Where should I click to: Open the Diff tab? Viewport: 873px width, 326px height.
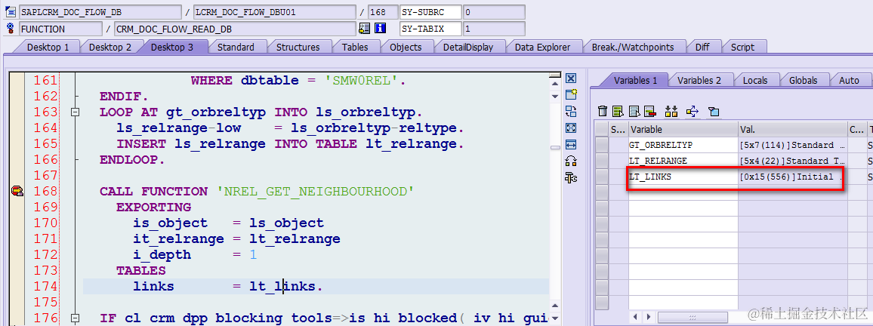[702, 48]
